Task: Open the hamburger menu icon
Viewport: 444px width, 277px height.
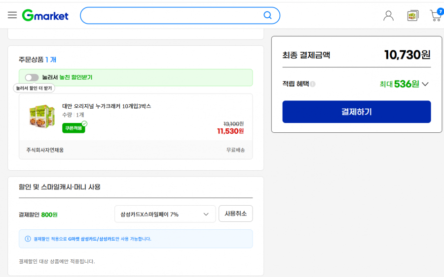Action: [12, 15]
